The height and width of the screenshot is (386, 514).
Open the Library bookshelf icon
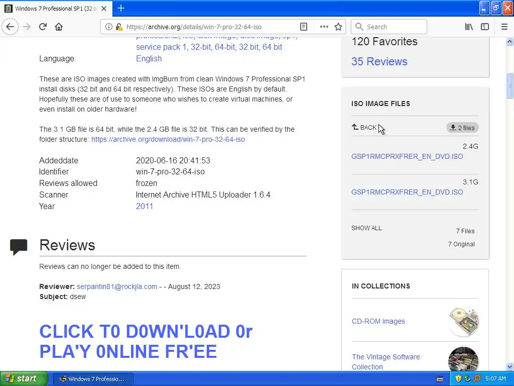pos(469,27)
